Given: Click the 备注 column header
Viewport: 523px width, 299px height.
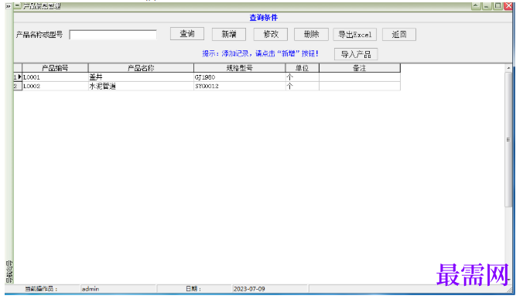Looking at the screenshot, I should [x=360, y=68].
